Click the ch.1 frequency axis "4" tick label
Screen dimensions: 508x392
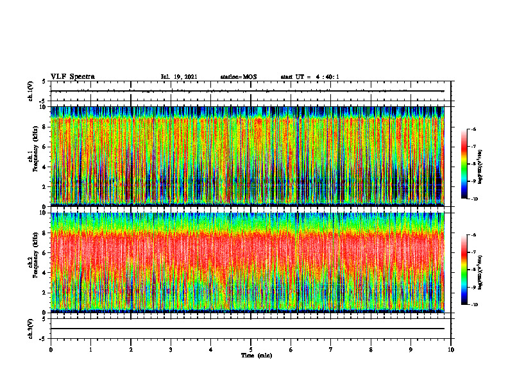point(45,167)
